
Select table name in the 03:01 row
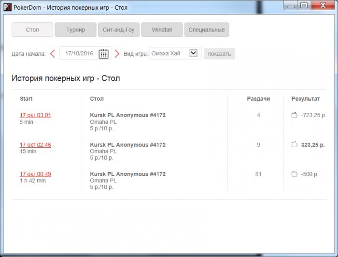(128, 115)
